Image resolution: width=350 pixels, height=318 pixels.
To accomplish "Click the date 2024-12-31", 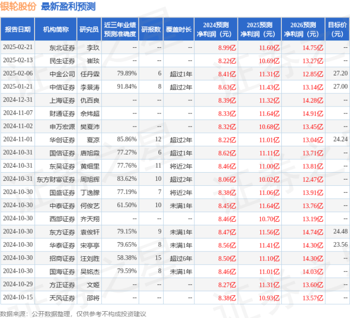I will coord(18,100).
